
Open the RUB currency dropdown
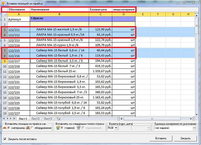pyautogui.click(x=116, y=128)
